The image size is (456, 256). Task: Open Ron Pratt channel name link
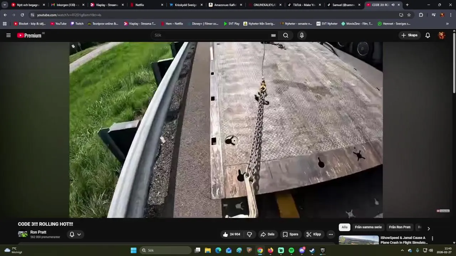pyautogui.click(x=38, y=232)
